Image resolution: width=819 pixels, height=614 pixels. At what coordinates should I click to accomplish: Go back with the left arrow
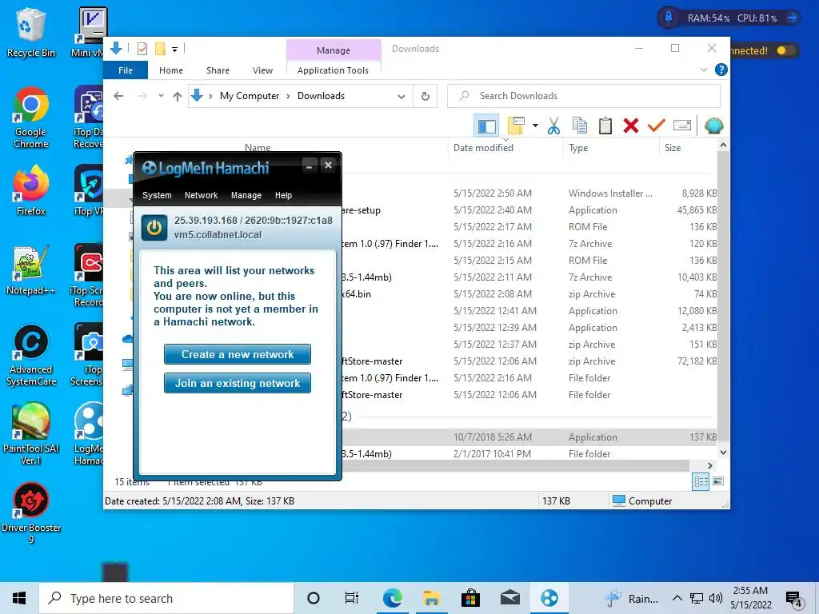tap(118, 96)
